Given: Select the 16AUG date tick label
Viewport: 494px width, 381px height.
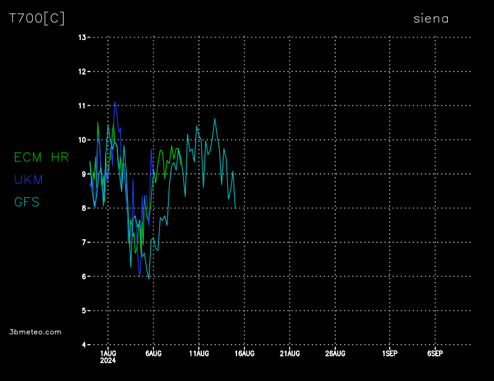Looking at the screenshot, I should click(245, 353).
